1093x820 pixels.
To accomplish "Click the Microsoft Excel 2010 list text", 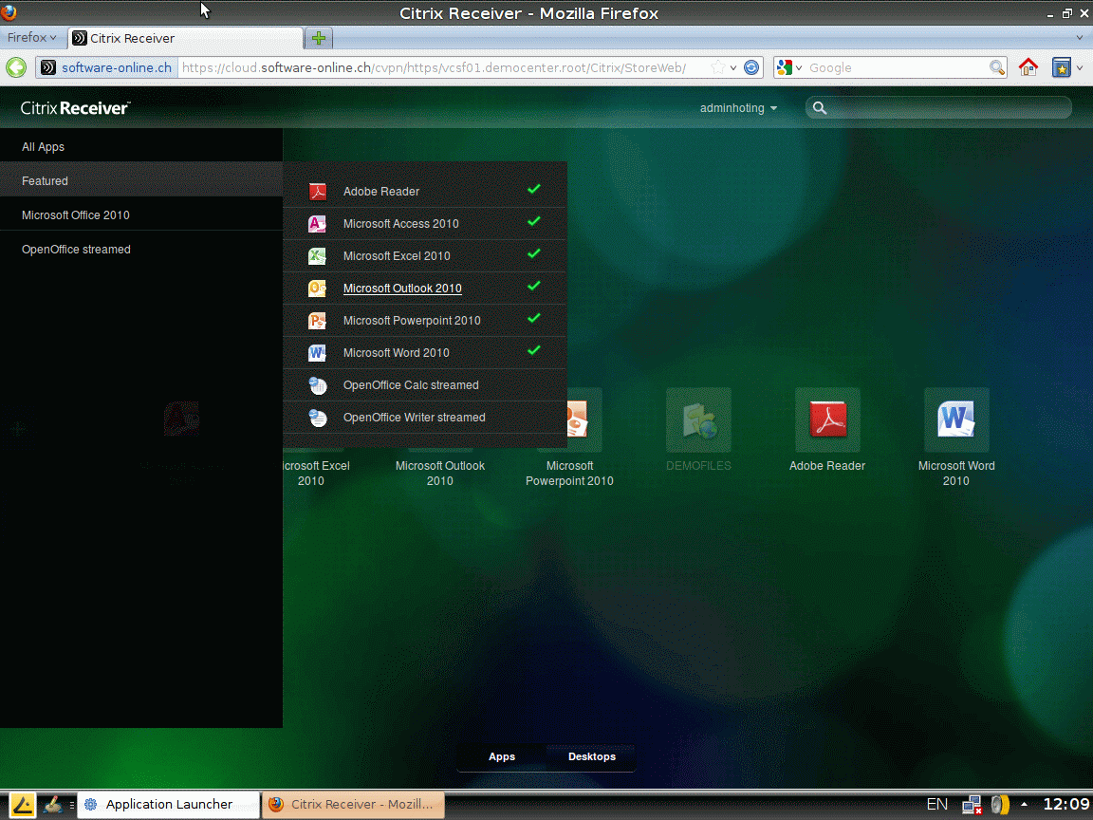I will (397, 256).
